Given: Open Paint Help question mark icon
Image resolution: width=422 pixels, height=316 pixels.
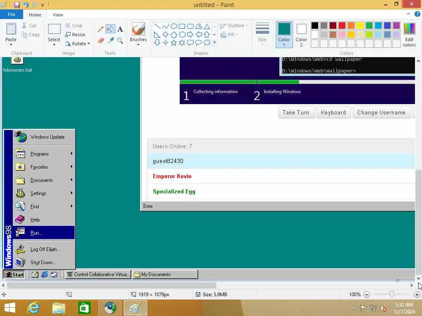Looking at the screenshot, I should point(417,14).
